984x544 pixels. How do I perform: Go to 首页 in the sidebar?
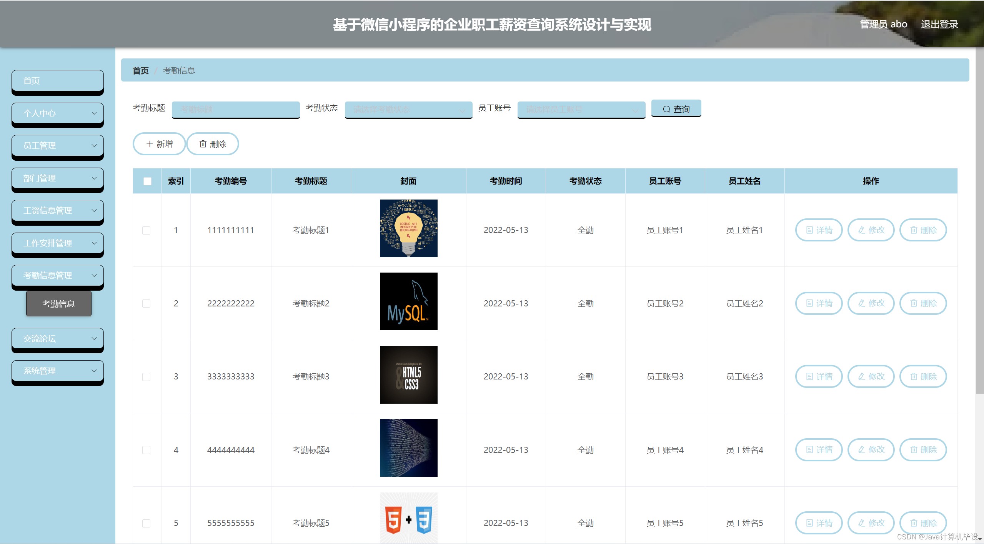click(x=58, y=81)
